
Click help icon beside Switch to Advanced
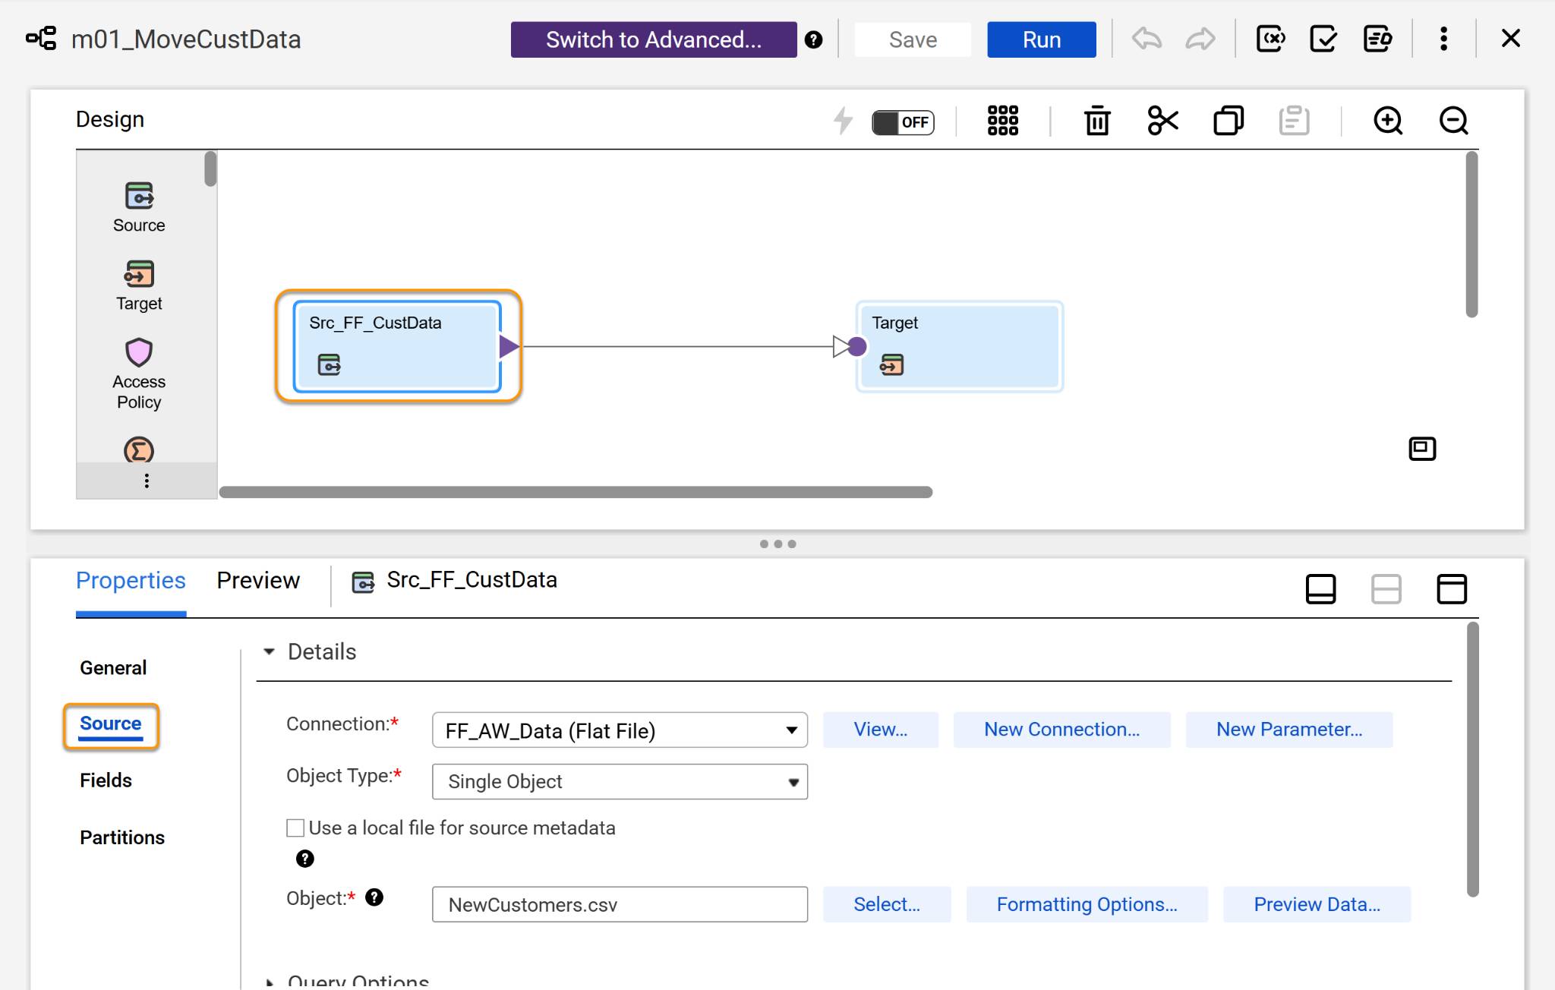click(813, 39)
